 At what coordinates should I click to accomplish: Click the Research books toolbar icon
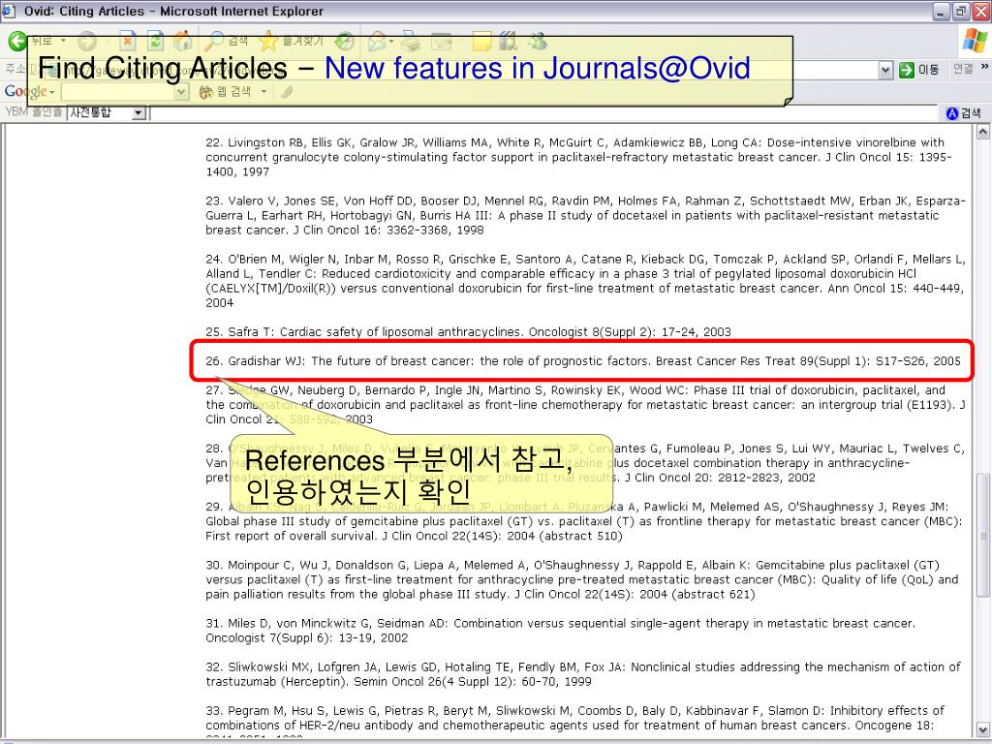[x=508, y=42]
